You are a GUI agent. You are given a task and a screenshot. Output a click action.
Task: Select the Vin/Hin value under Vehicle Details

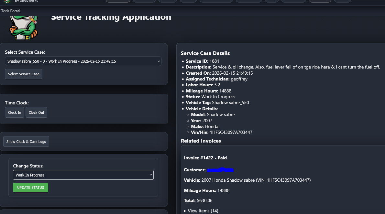231,132
